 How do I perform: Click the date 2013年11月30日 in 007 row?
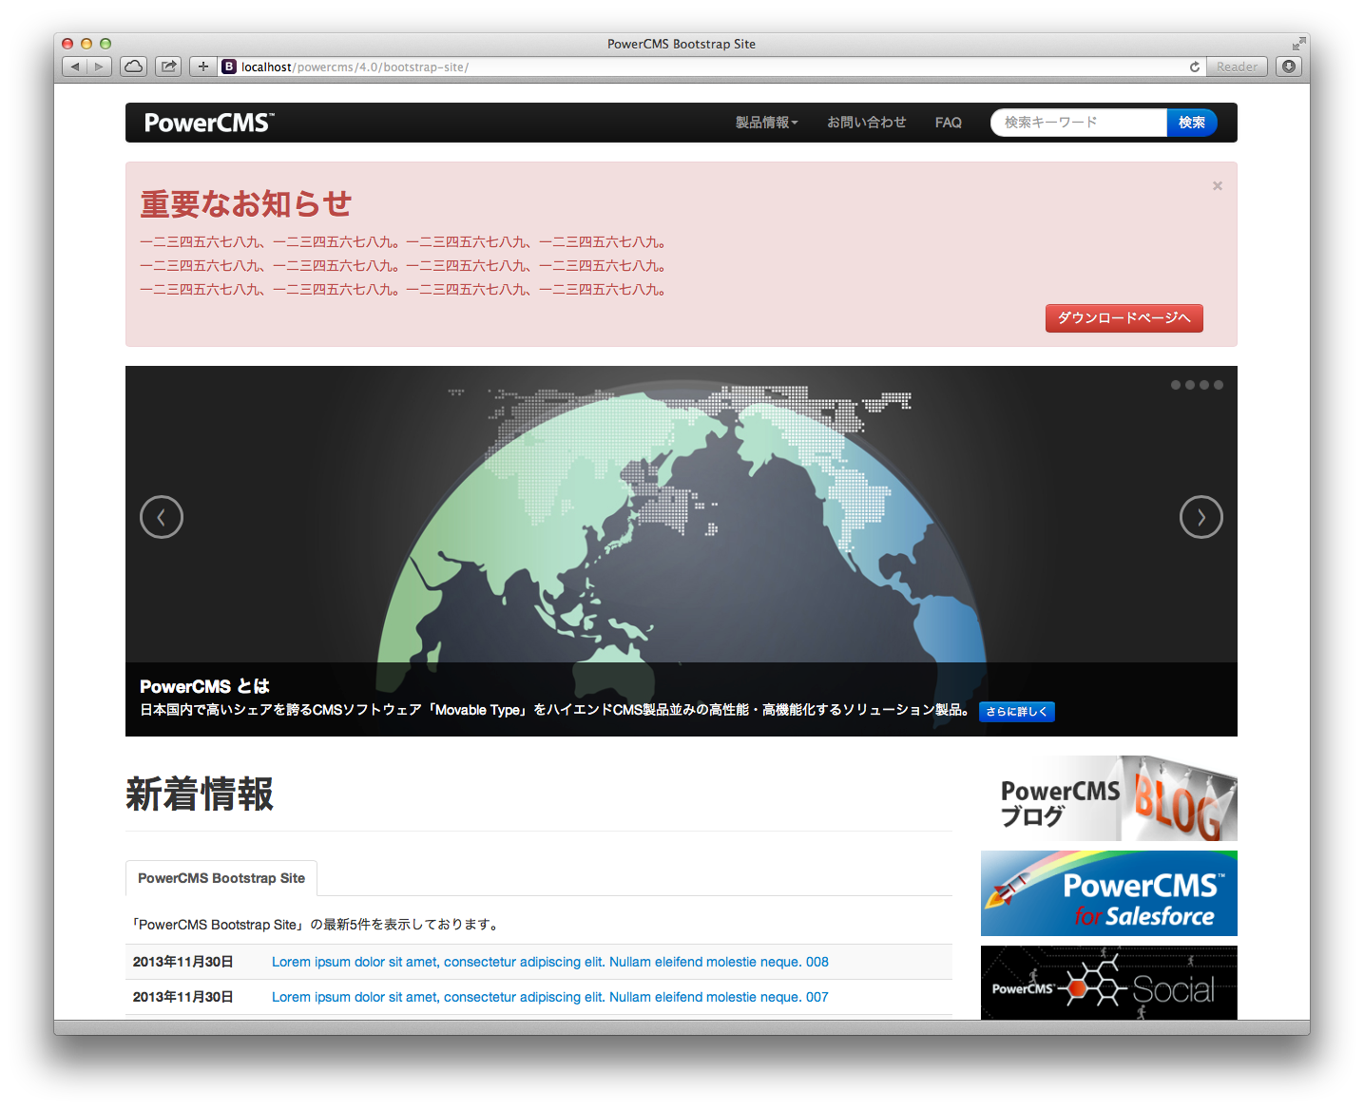(183, 997)
